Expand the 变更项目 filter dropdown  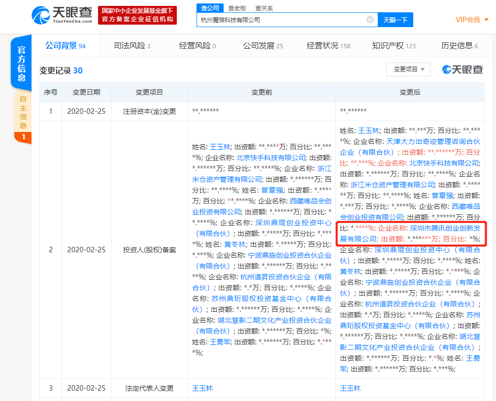pos(408,69)
